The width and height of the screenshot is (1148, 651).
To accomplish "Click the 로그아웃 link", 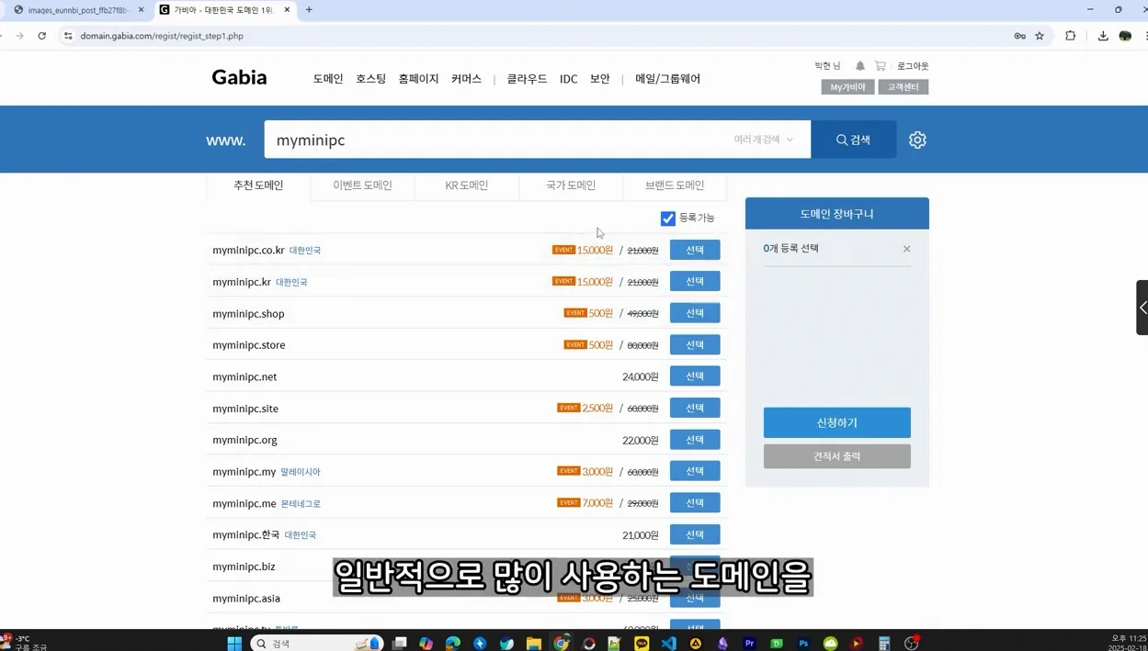I will point(913,66).
